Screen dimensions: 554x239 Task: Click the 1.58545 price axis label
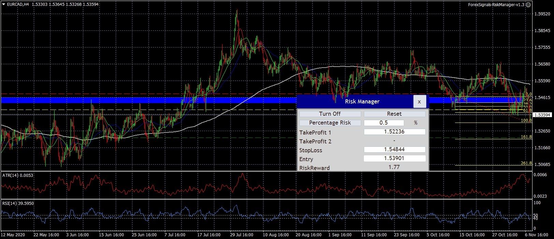click(x=543, y=31)
